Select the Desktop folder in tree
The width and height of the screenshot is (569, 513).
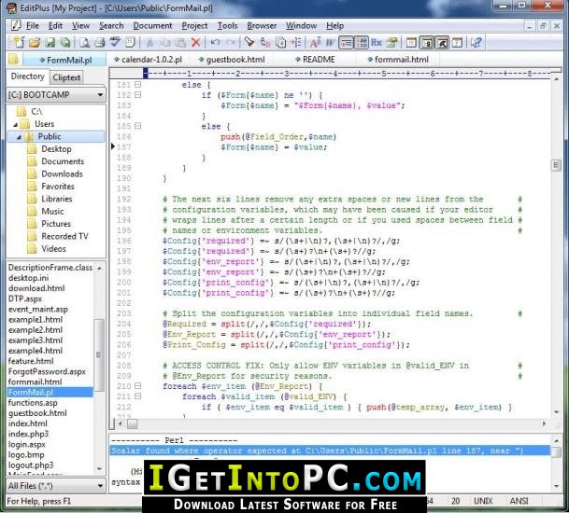(x=56, y=149)
